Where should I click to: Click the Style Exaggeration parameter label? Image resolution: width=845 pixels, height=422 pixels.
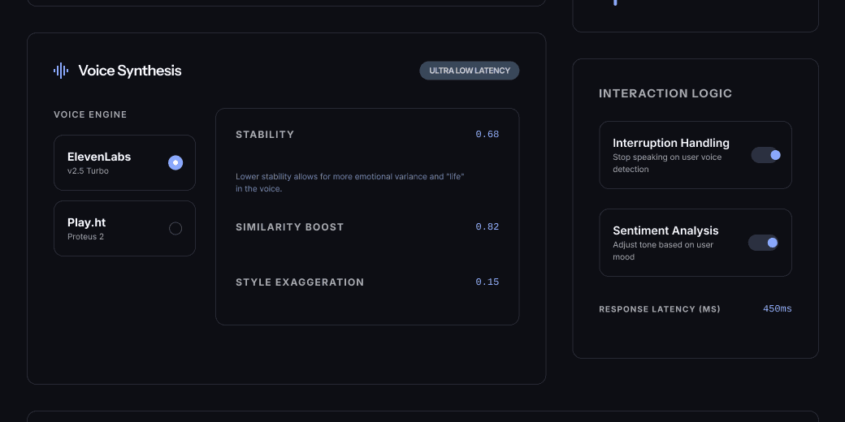pyautogui.click(x=300, y=282)
